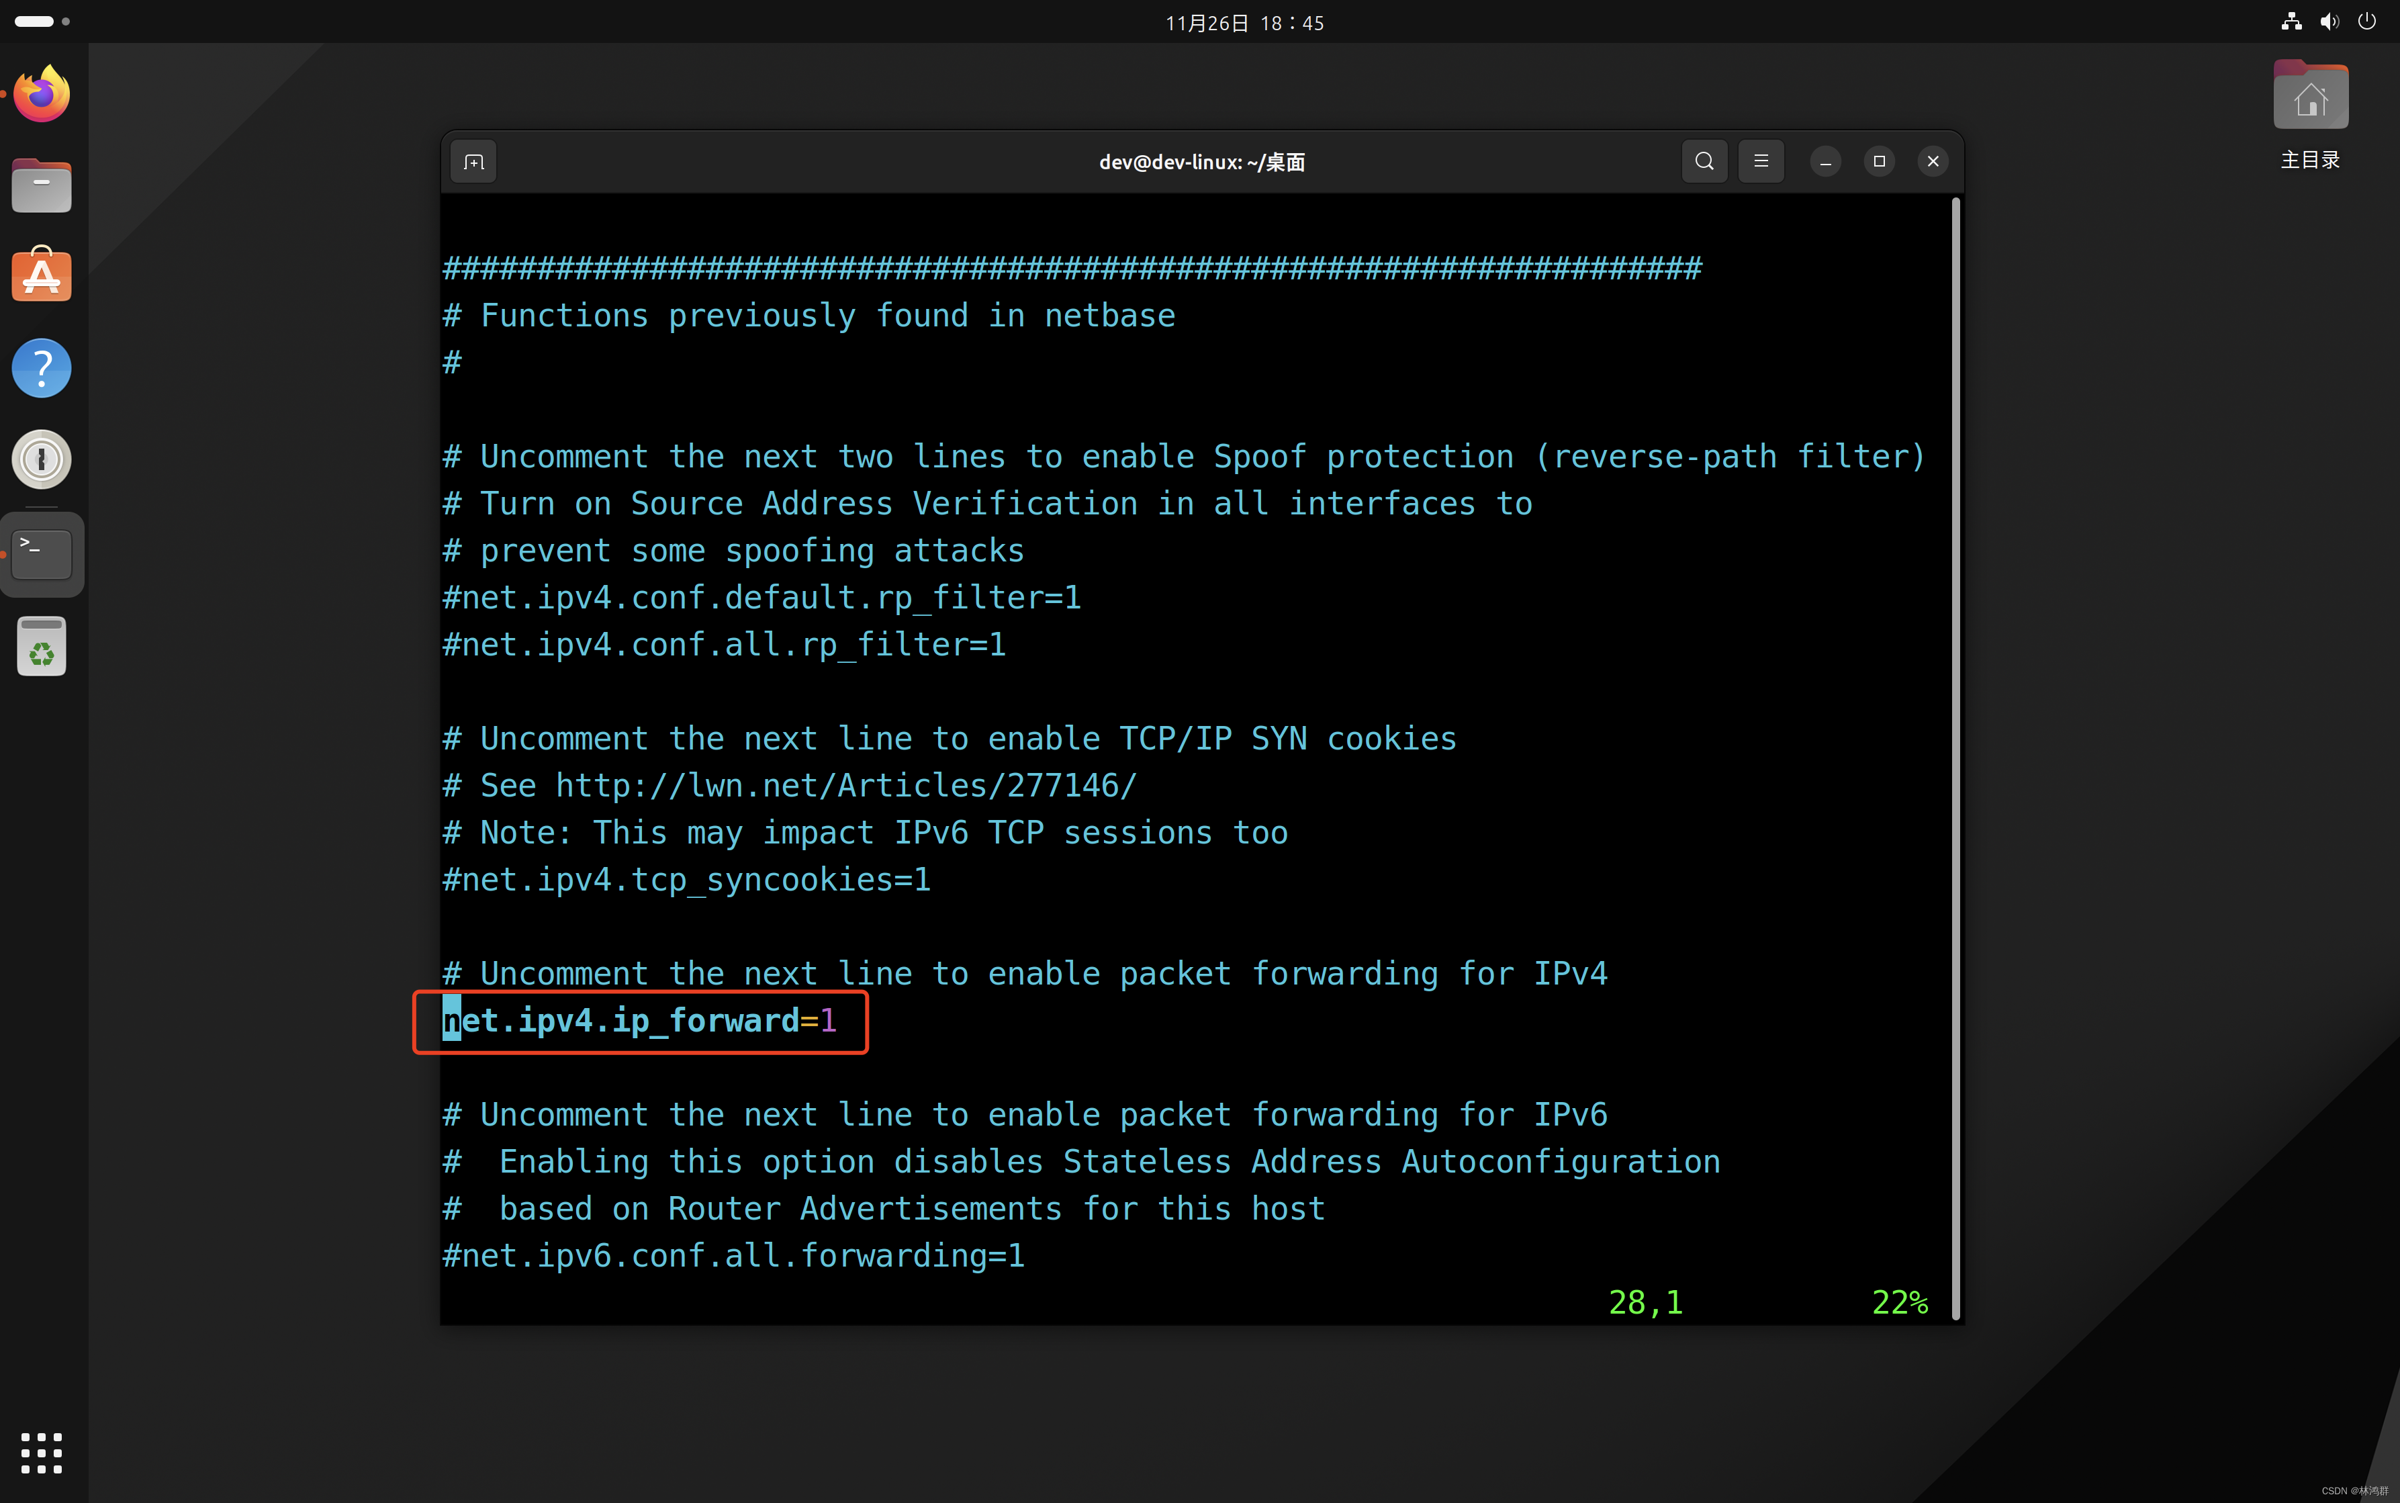Show applications grid
This screenshot has width=2400, height=1503.
42,1453
